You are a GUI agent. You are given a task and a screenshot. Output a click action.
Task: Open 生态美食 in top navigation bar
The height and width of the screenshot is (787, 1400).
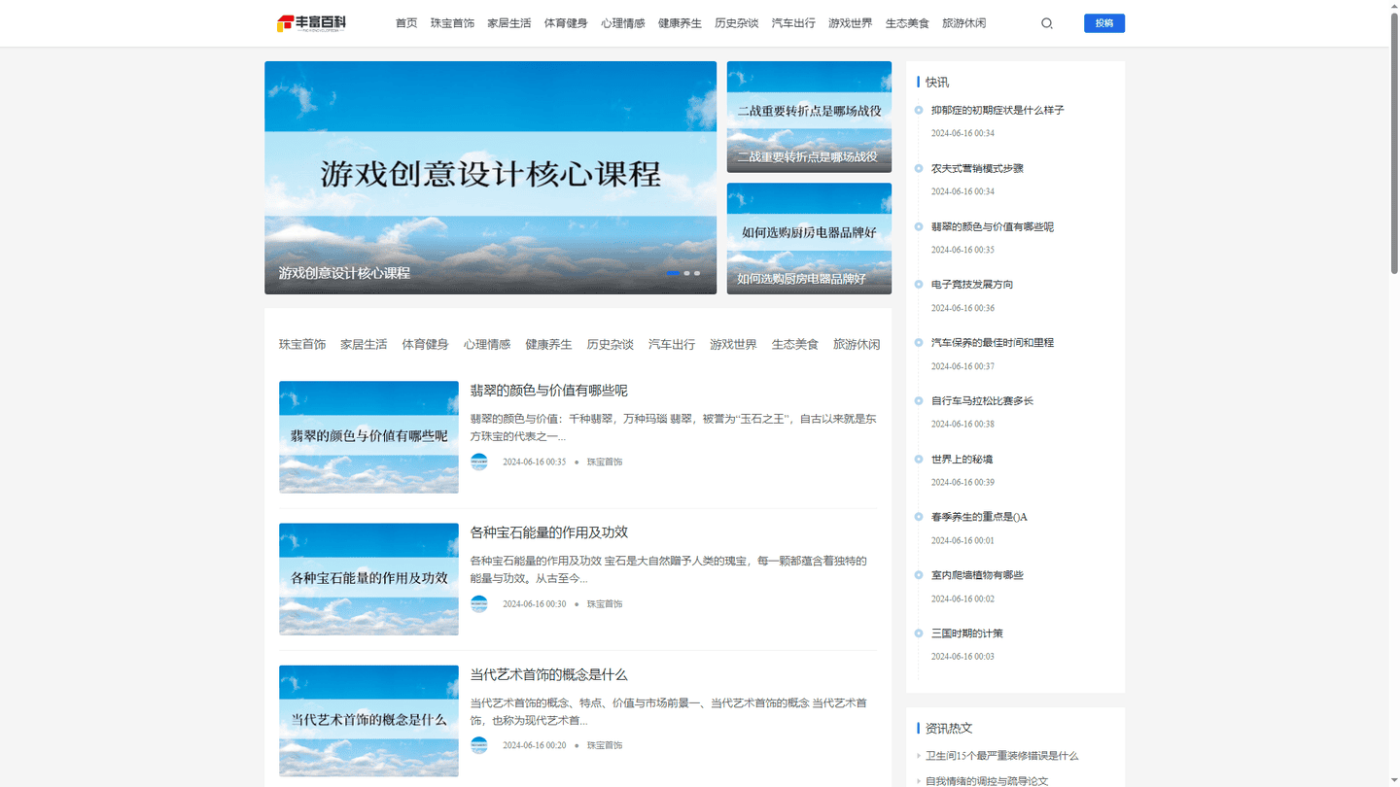907,23
